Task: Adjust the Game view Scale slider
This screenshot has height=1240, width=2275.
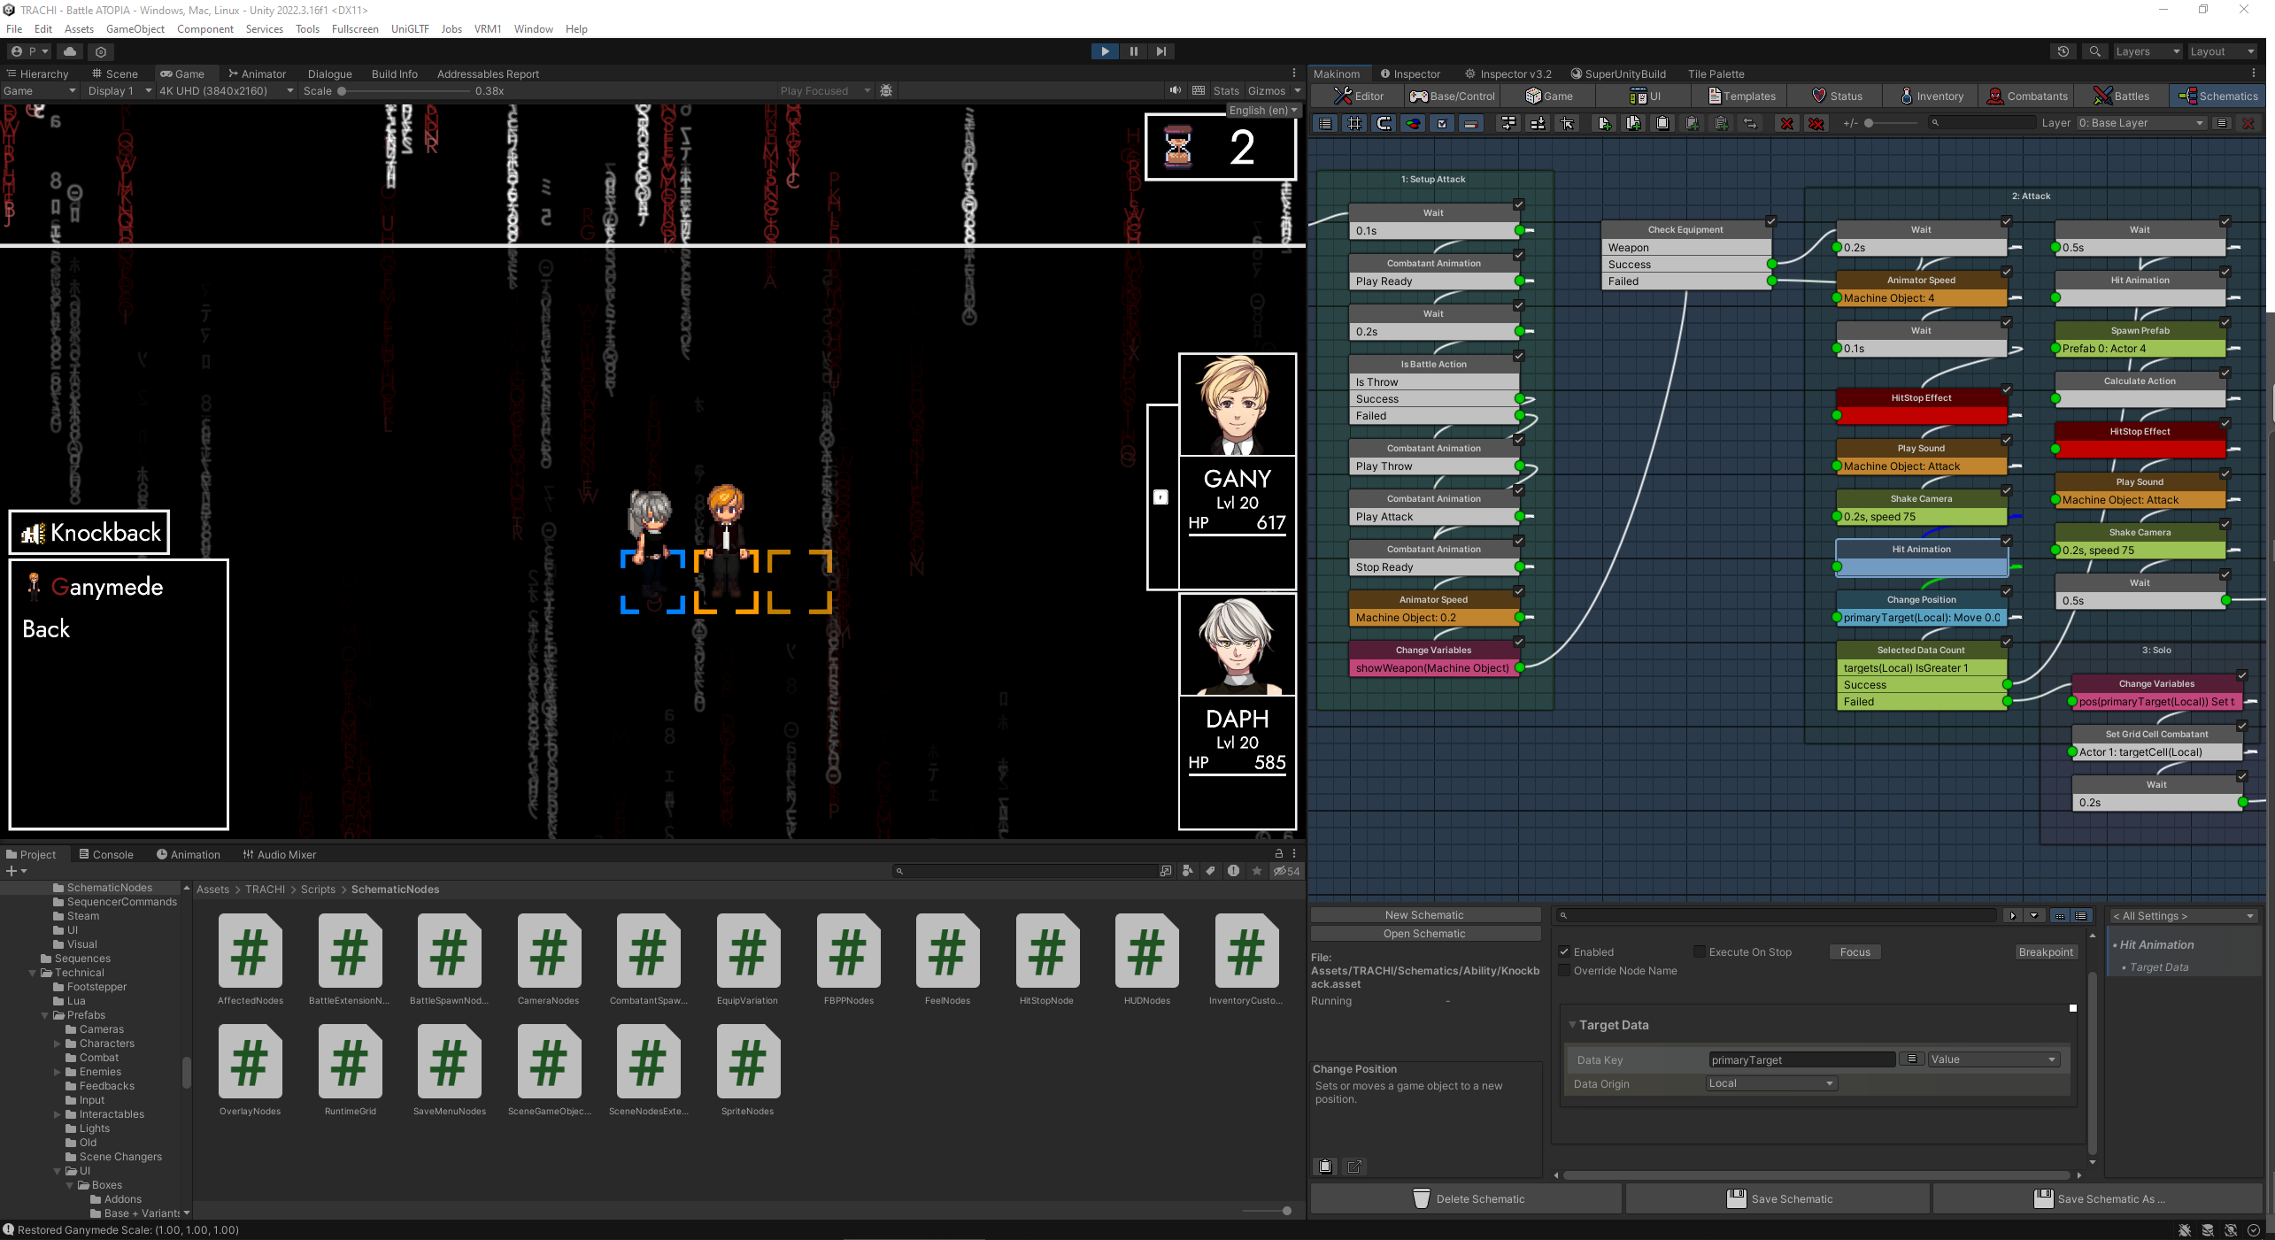Action: 343,90
